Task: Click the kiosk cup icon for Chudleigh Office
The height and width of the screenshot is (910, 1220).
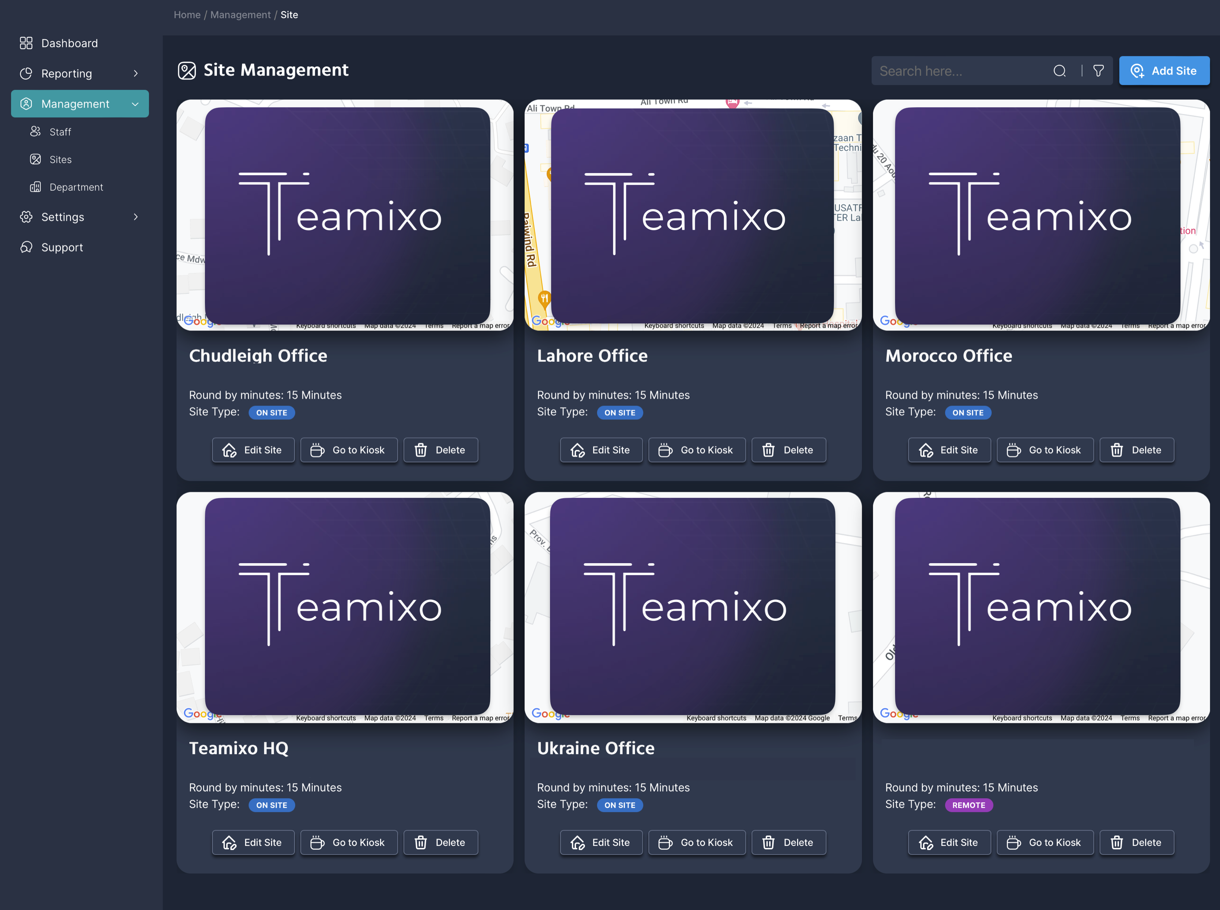Action: 317,450
